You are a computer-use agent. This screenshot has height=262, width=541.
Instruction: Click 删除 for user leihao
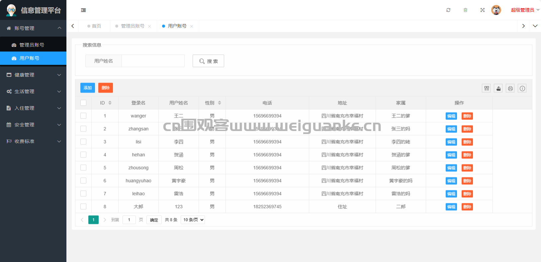coord(467,194)
